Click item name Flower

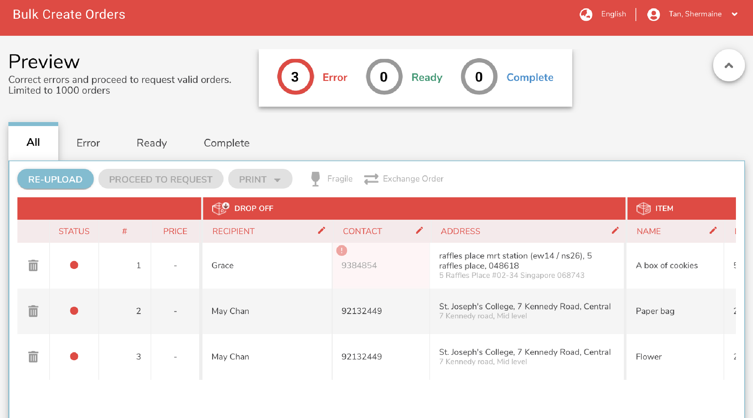click(649, 357)
